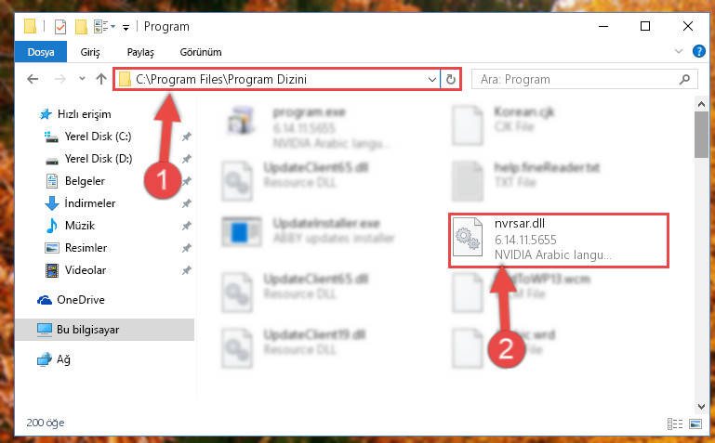
Task: Click the Properties quick access icon
Action: 60,27
